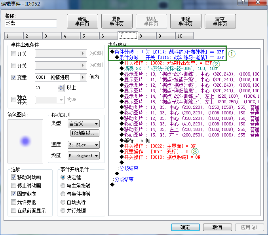Open the 频度 6: Highest dropdown

click(x=84, y=155)
